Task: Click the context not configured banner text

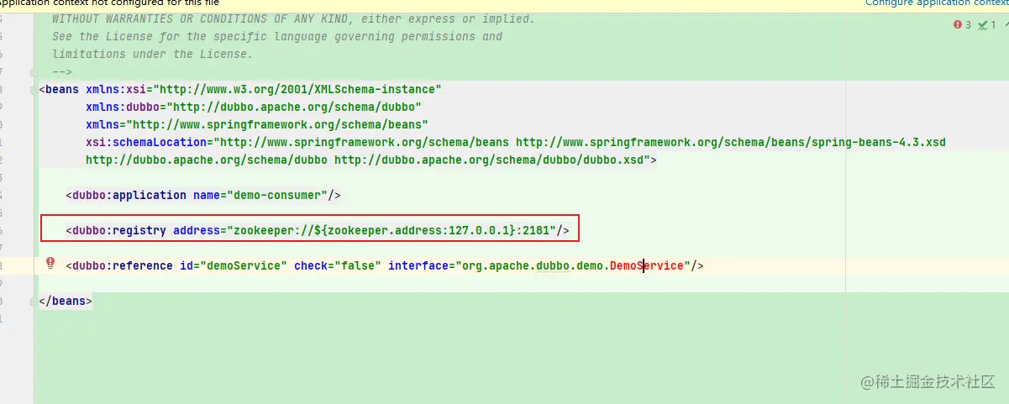Action: click(109, 3)
